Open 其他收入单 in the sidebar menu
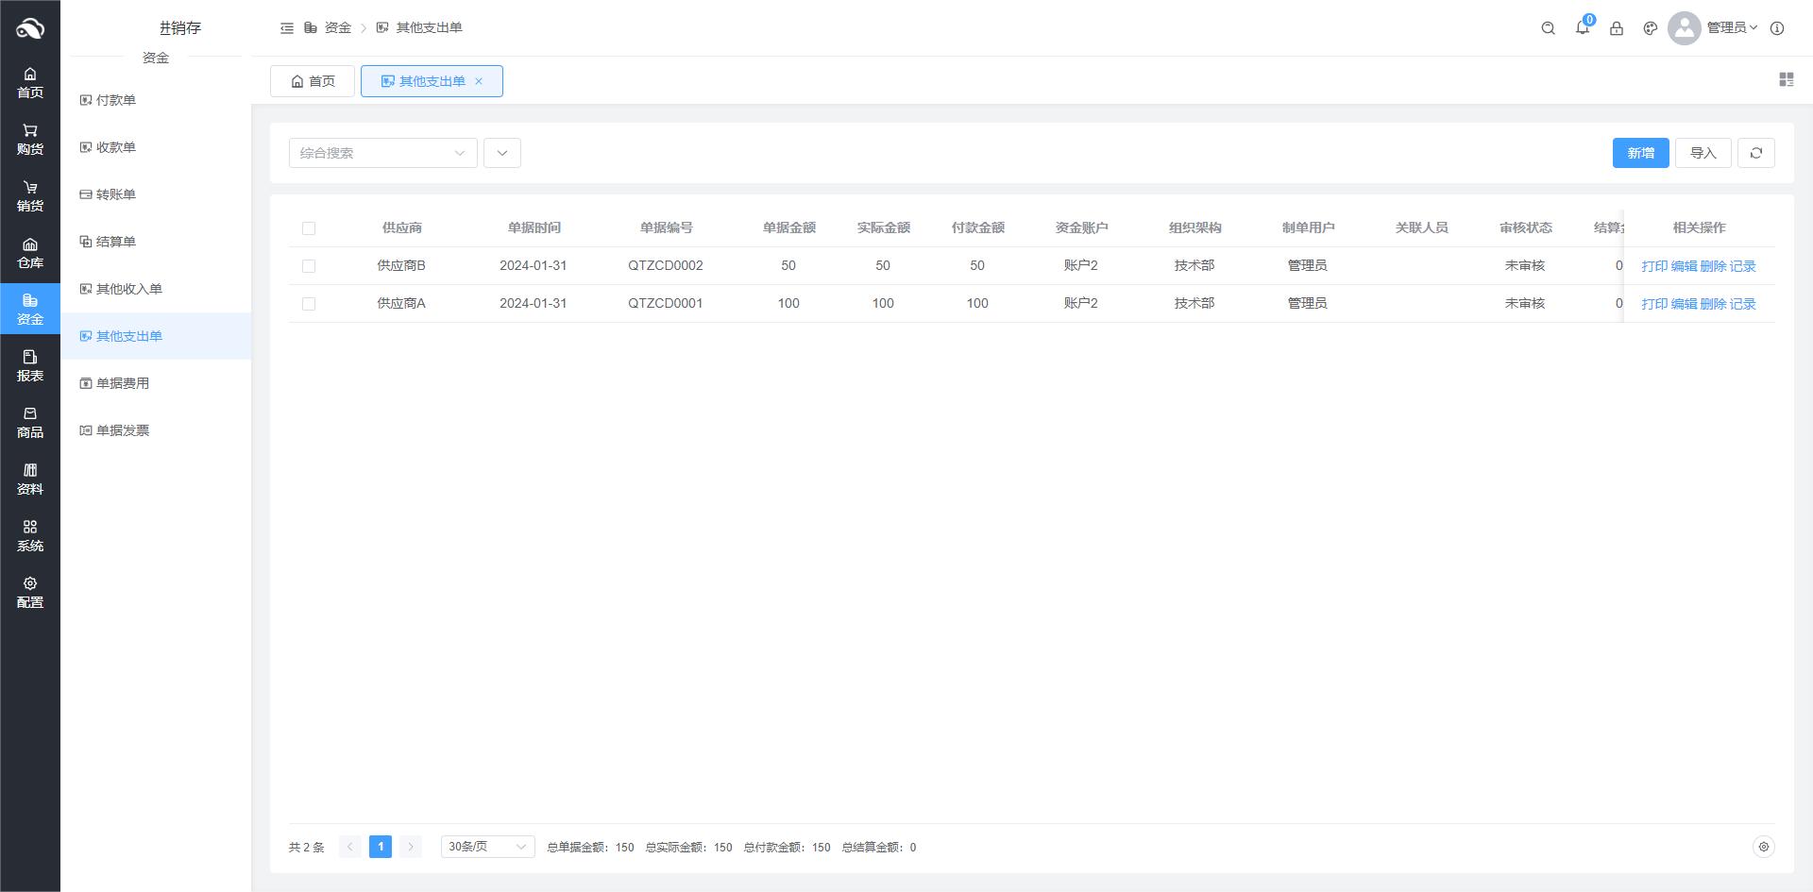 click(128, 289)
